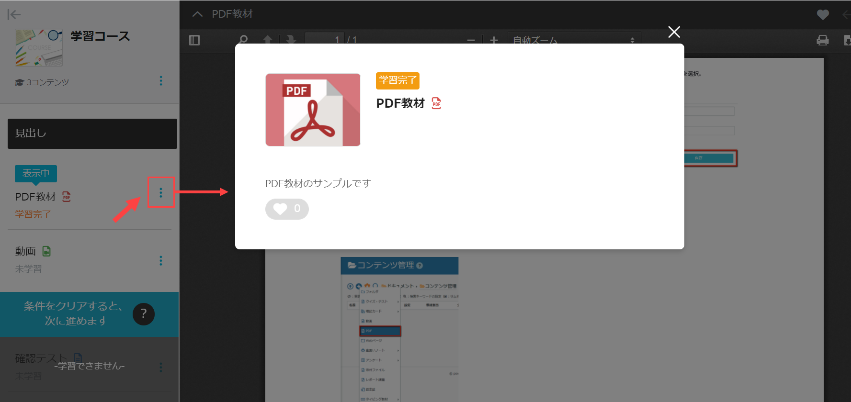The image size is (851, 402).
Task: Toggle the PDF viewer sidebar panel
Action: click(x=194, y=40)
